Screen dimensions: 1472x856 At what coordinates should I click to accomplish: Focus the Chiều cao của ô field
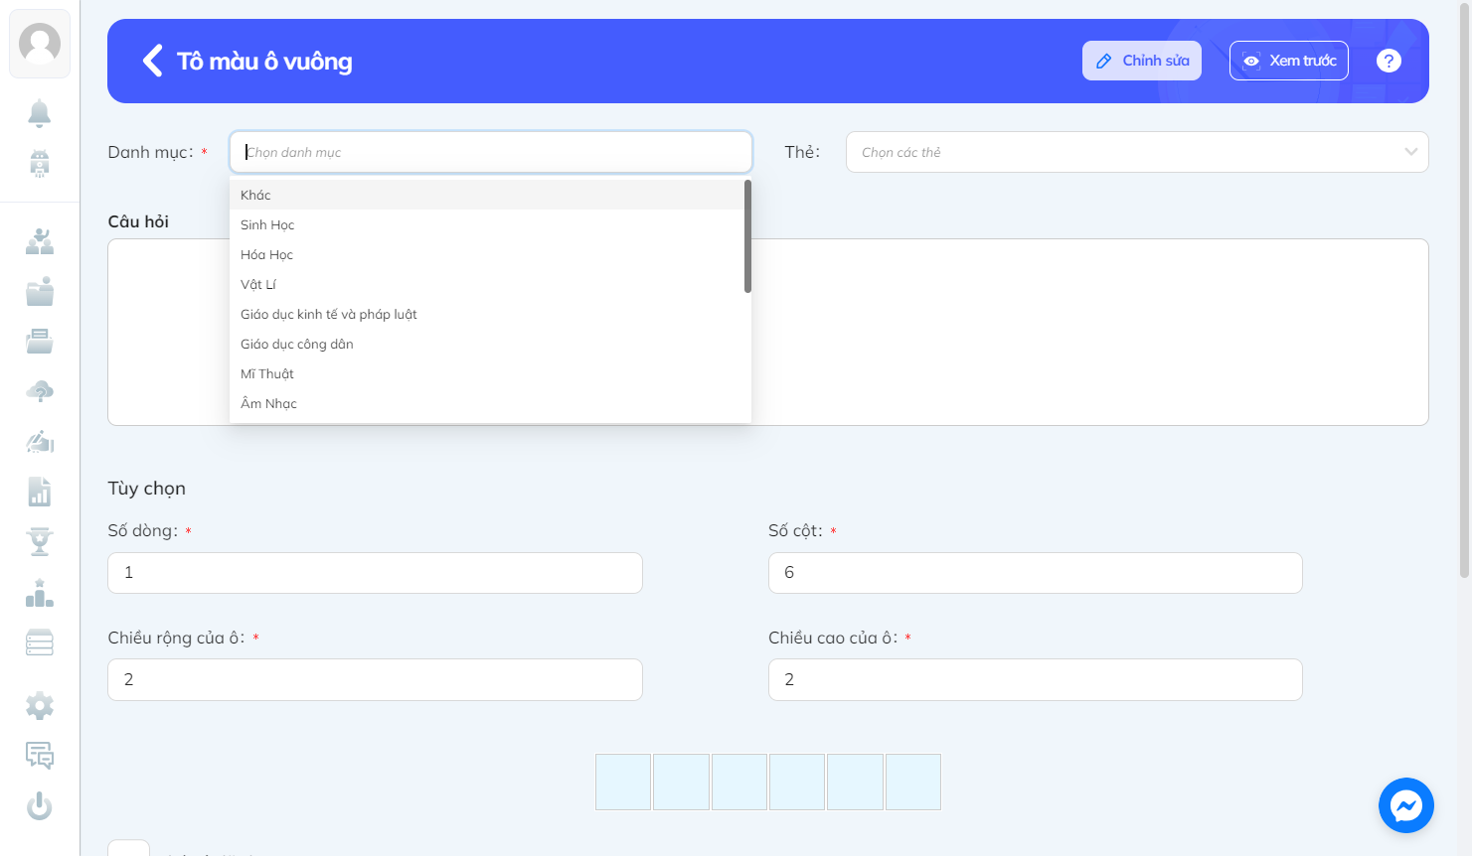tap(1036, 680)
